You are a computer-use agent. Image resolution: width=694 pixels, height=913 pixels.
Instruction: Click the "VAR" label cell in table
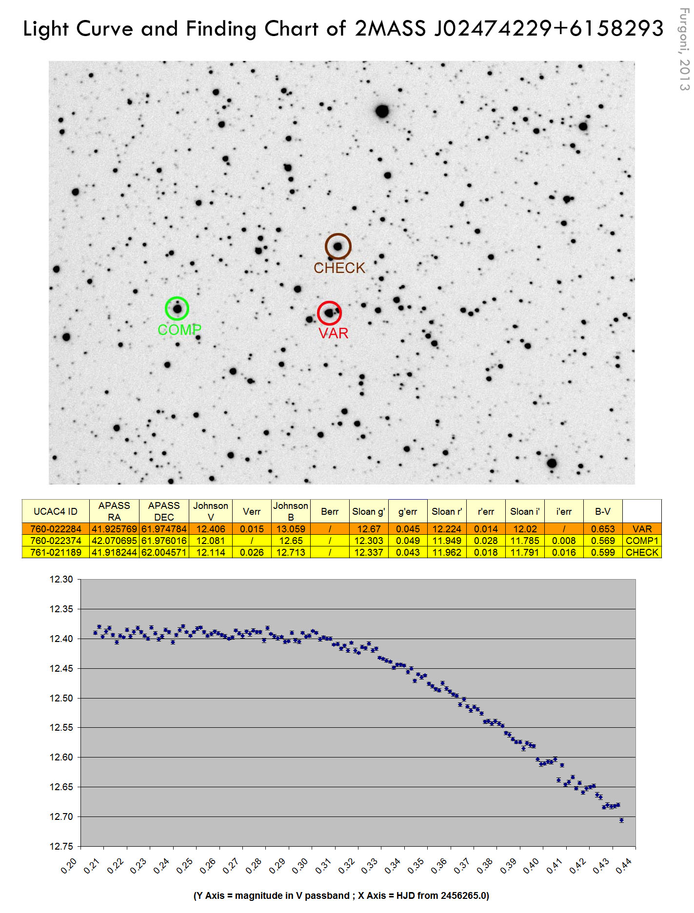point(642,529)
